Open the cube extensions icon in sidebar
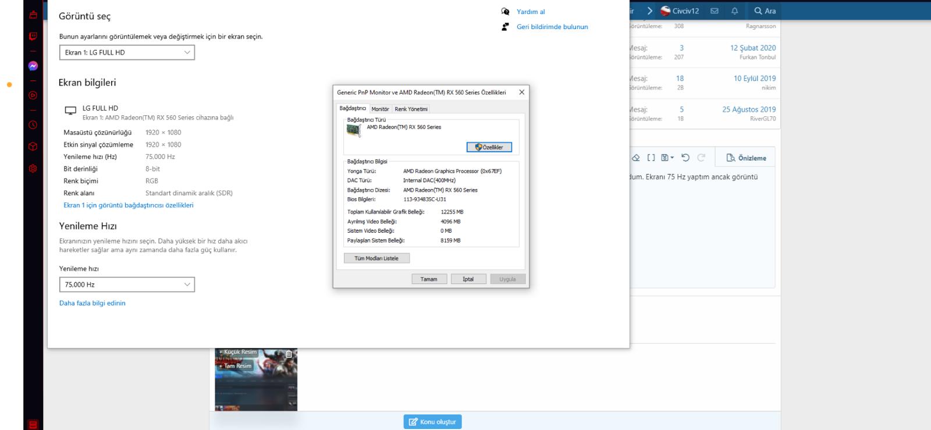This screenshot has height=430, width=931. [x=33, y=147]
